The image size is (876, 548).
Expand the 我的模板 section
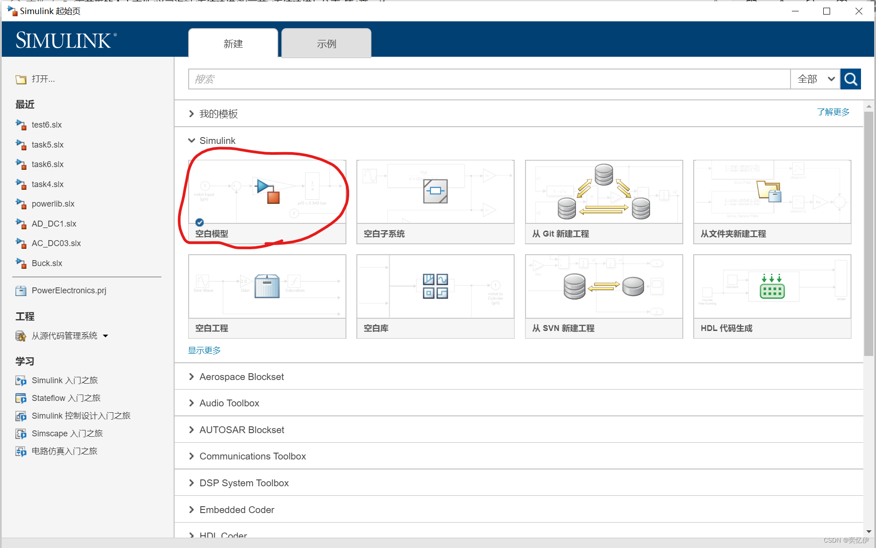(191, 114)
